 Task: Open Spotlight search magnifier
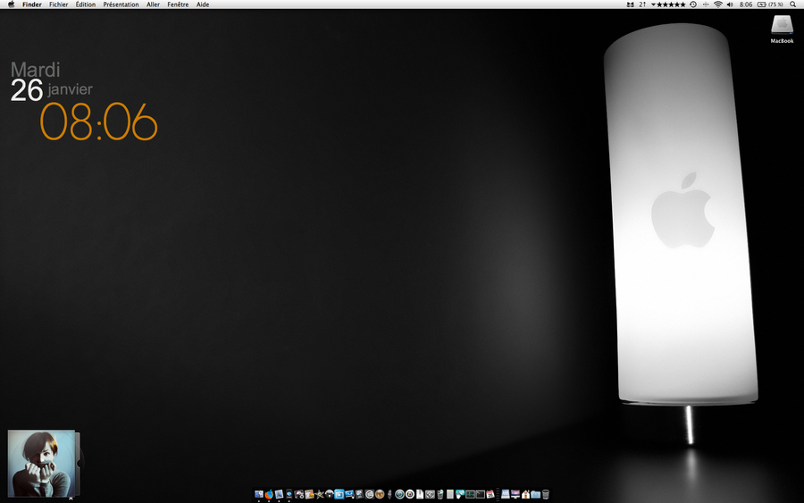click(792, 4)
